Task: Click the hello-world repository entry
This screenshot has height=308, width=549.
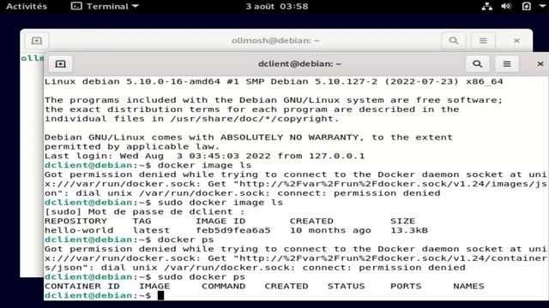Action: pos(79,230)
